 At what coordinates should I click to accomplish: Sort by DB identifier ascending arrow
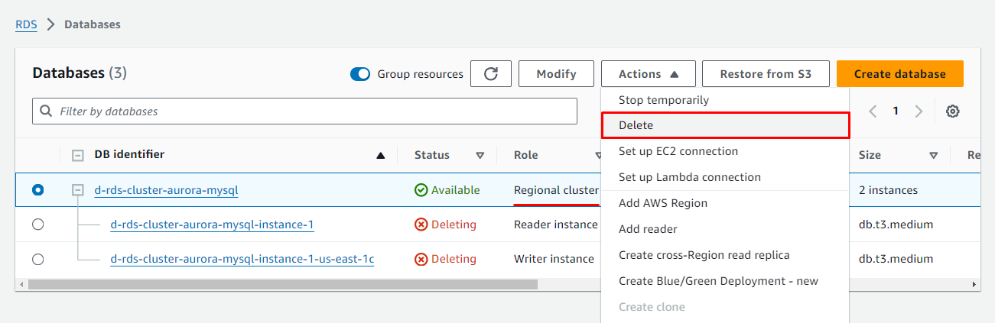tap(380, 156)
